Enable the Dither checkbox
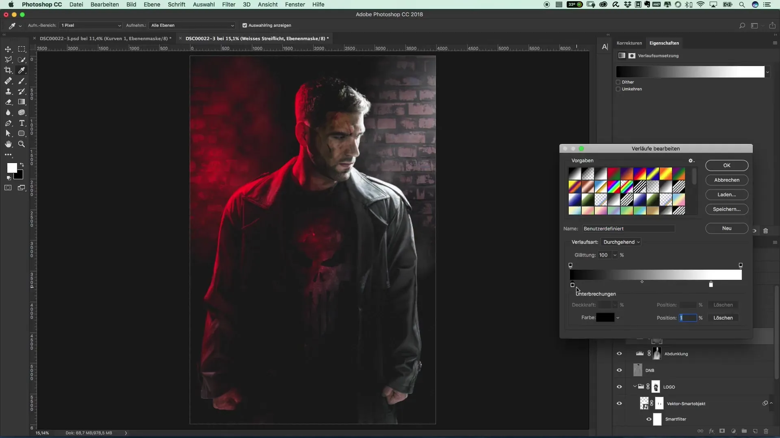This screenshot has width=780, height=438. [618, 82]
